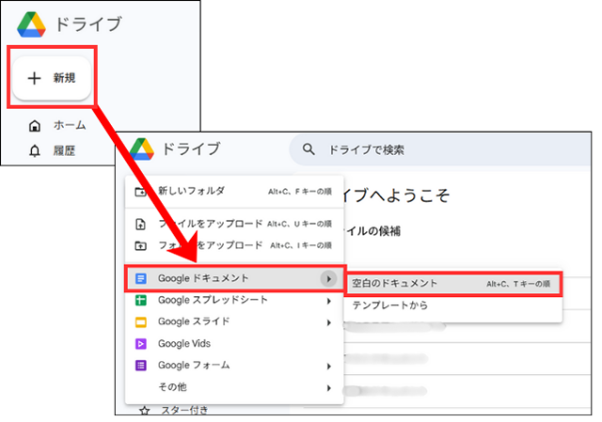The image size is (602, 422).
Task: Click the file upload icon
Action: click(140, 225)
